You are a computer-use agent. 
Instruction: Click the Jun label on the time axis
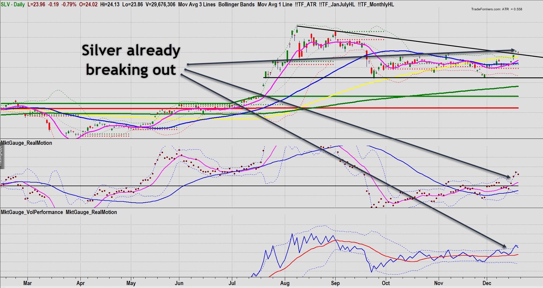(x=179, y=283)
